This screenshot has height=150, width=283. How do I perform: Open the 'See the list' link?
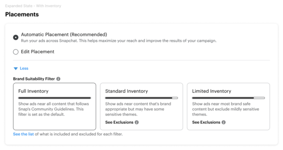23,134
